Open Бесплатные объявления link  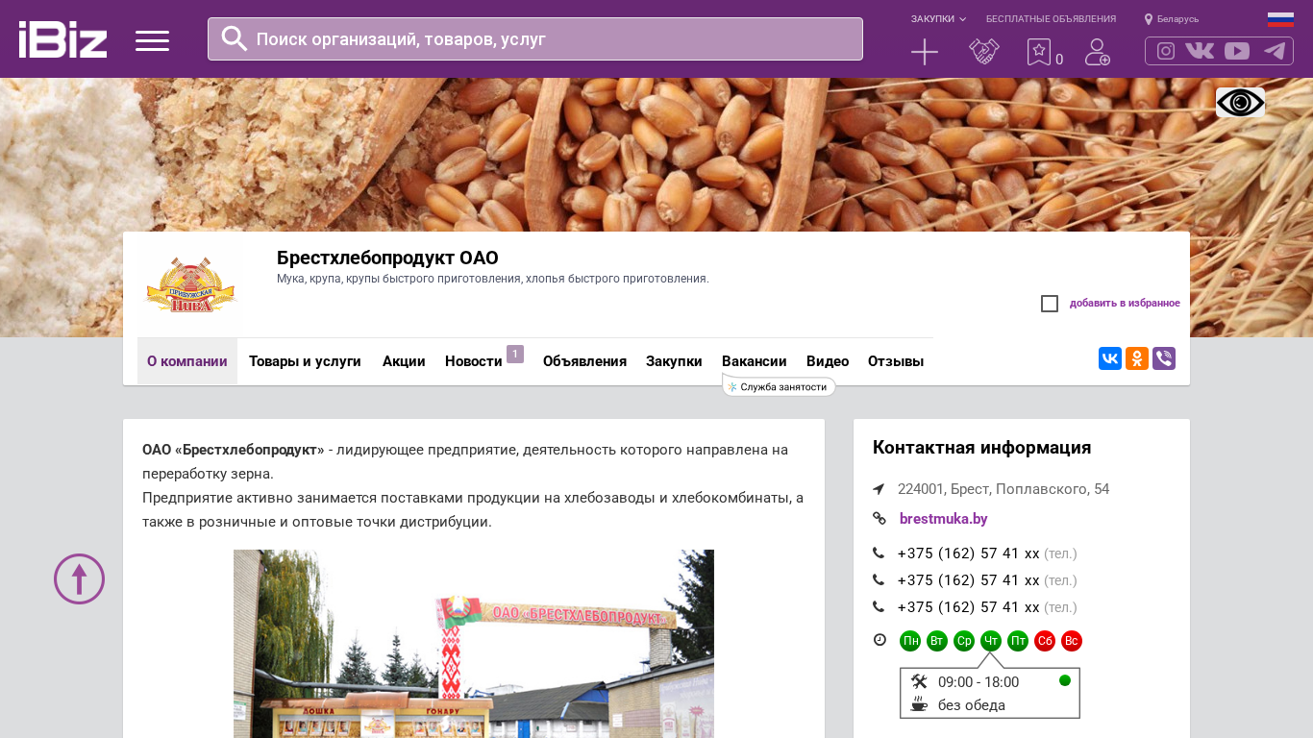(x=1051, y=19)
